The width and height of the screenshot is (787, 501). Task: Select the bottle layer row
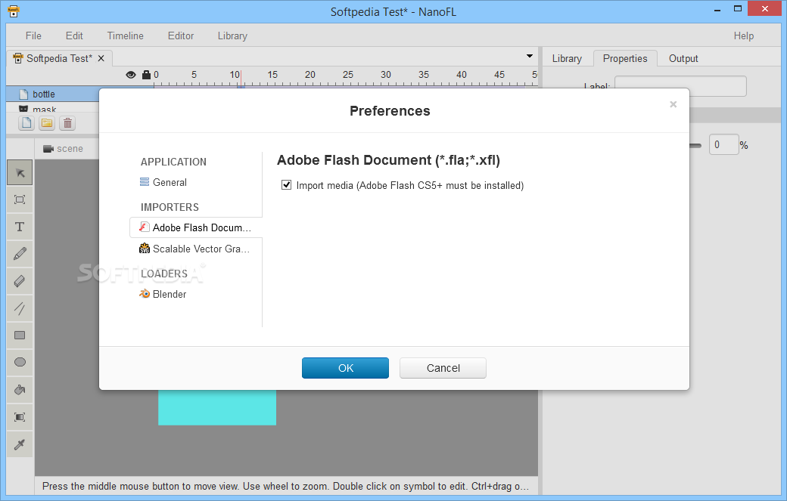click(53, 94)
